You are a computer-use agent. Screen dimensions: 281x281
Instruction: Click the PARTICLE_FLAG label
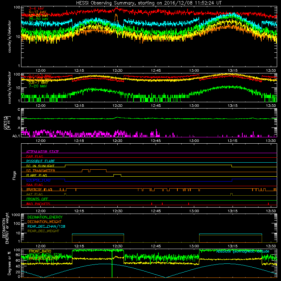[39, 190]
